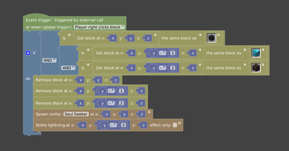
Task: Click the dark soul soil block swatch
Action: (x=256, y=68)
